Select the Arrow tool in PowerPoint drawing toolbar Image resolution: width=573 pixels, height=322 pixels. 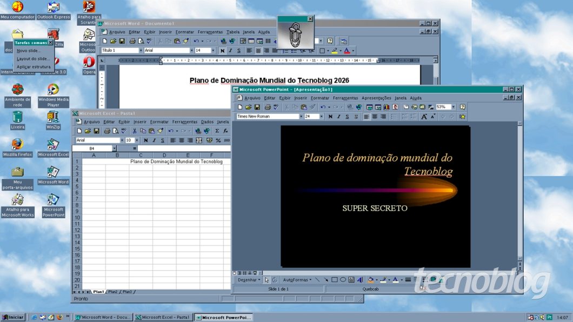point(325,280)
